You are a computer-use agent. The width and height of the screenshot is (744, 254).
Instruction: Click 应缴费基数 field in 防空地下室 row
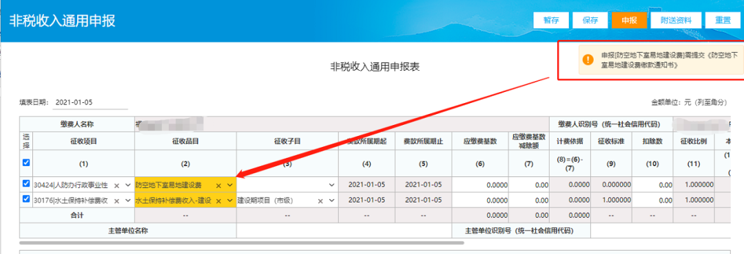pos(480,185)
